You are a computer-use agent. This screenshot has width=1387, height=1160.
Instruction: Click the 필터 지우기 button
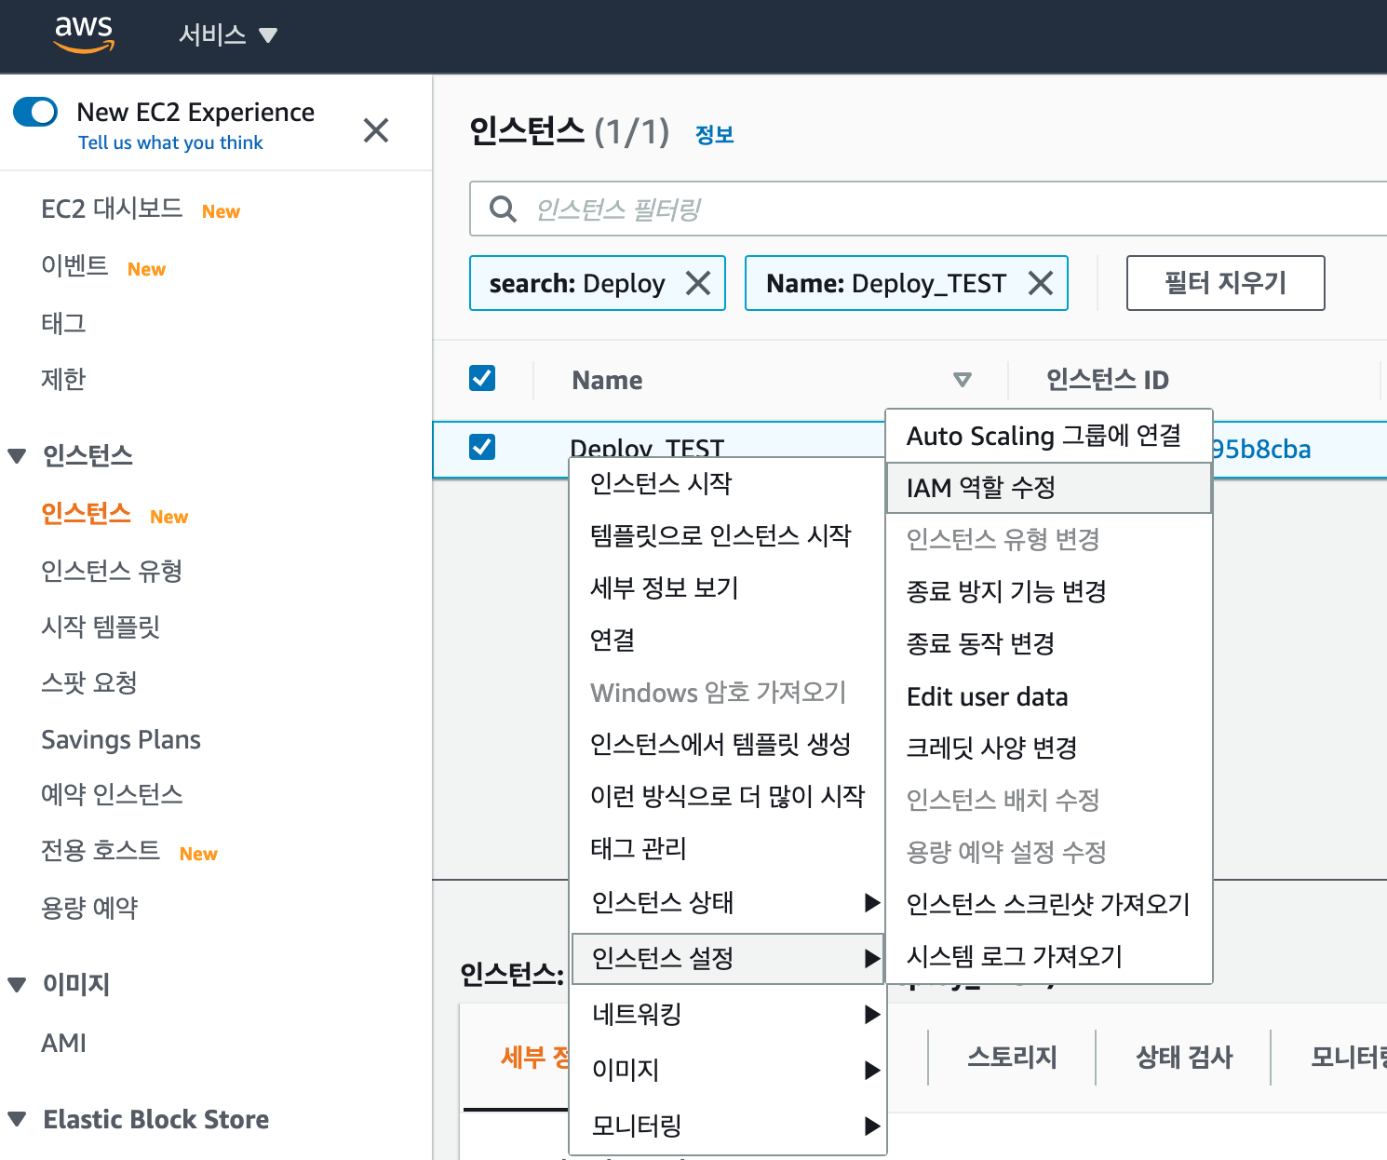click(1225, 283)
